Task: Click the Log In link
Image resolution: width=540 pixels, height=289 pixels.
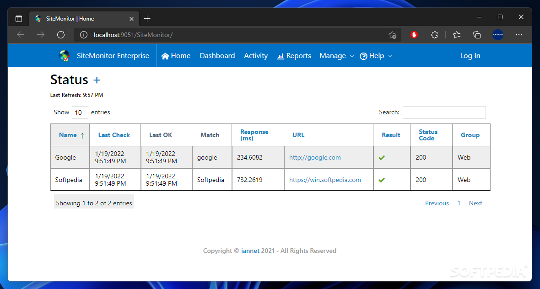Action: tap(470, 56)
